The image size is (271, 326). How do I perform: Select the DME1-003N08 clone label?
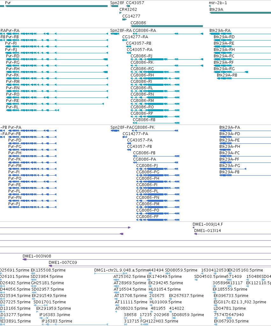[37, 256]
